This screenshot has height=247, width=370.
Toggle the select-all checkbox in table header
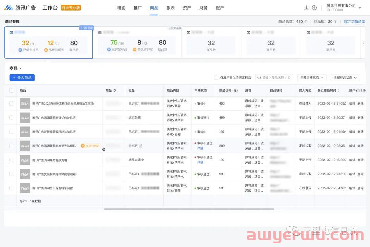pos(11,91)
